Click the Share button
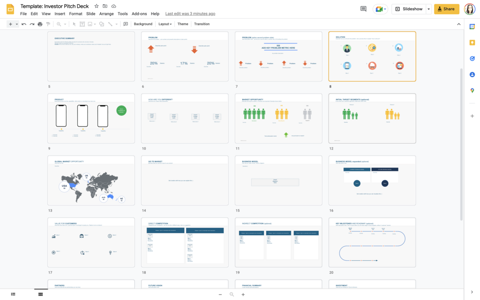Viewport: 480px width, 300px height. pyautogui.click(x=447, y=9)
